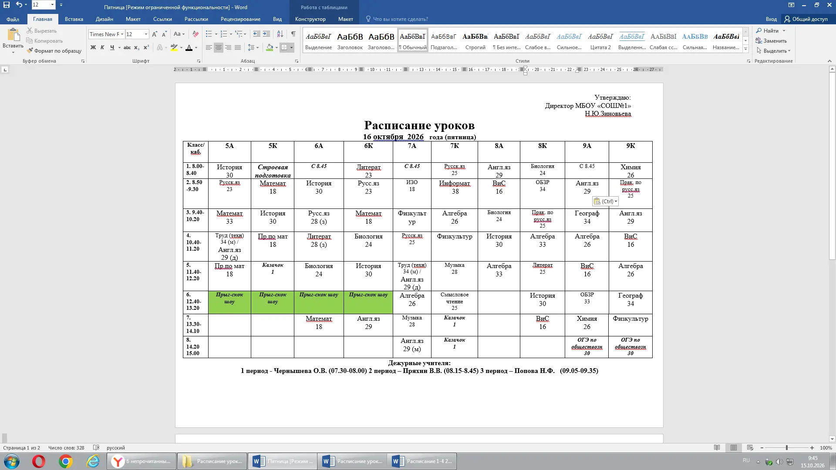The width and height of the screenshot is (836, 470).
Task: Open the font name dropdown
Action: 122,34
